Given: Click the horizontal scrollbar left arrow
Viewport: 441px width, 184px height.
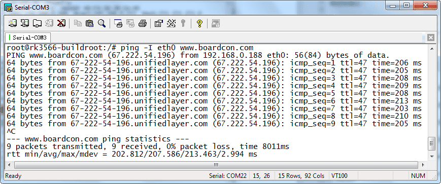Looking at the screenshot, I should 9,165.
